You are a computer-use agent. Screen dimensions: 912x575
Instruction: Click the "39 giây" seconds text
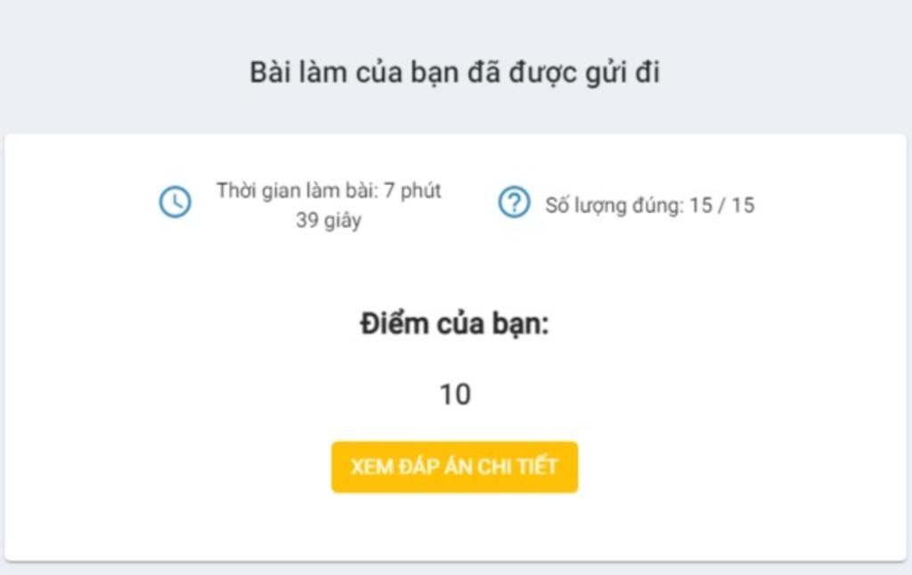point(329,221)
